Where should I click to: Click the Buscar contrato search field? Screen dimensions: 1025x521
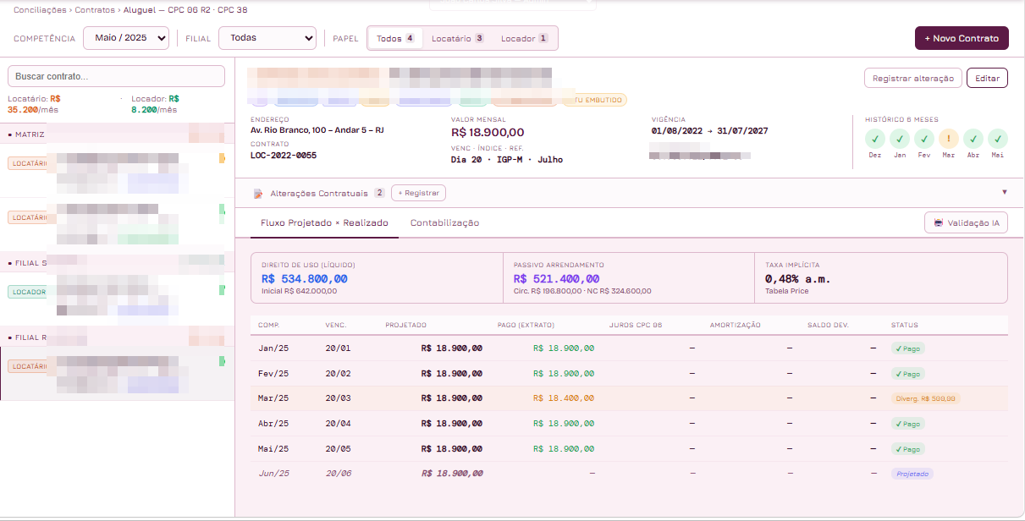116,76
